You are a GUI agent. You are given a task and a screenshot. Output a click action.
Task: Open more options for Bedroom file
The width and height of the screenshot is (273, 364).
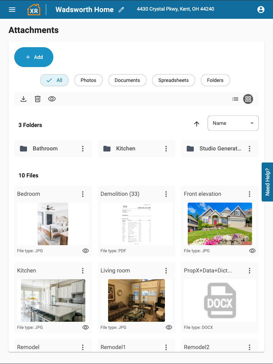82,194
